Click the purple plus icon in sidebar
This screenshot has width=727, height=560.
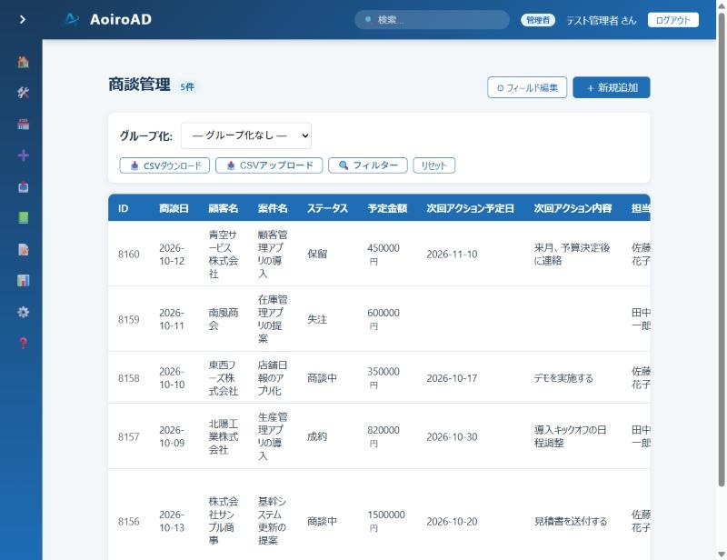(x=24, y=155)
